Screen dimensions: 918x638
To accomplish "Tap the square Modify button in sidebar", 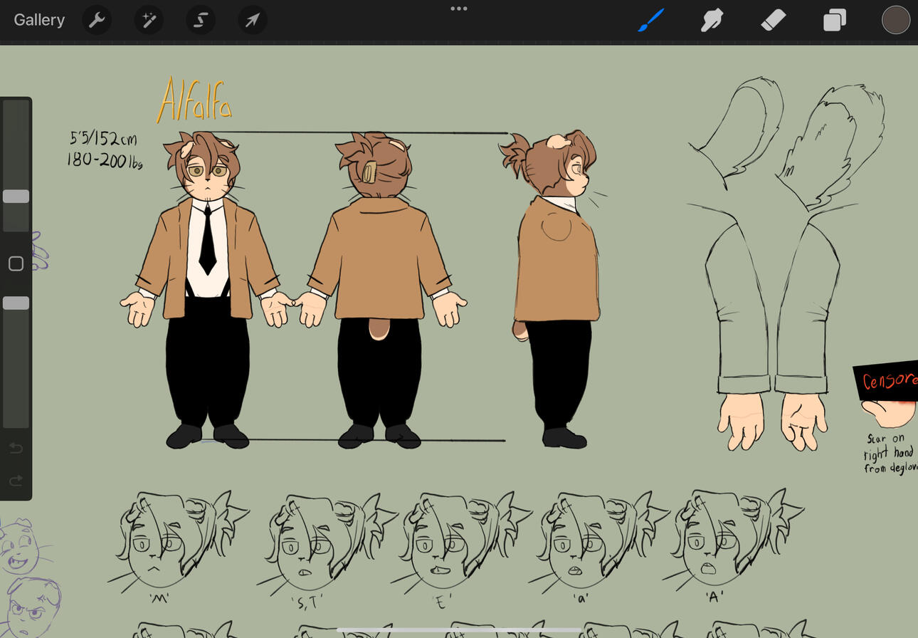I will point(16,264).
